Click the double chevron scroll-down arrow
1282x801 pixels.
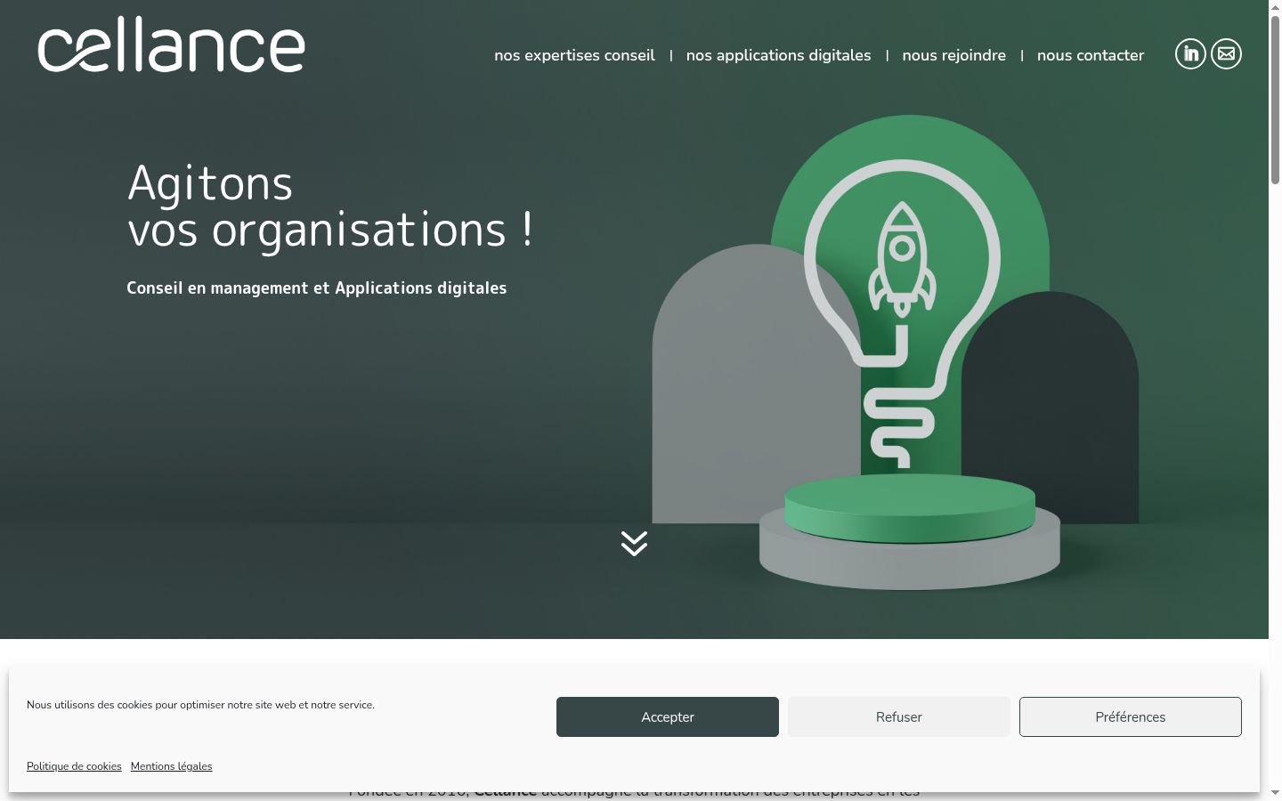point(634,543)
